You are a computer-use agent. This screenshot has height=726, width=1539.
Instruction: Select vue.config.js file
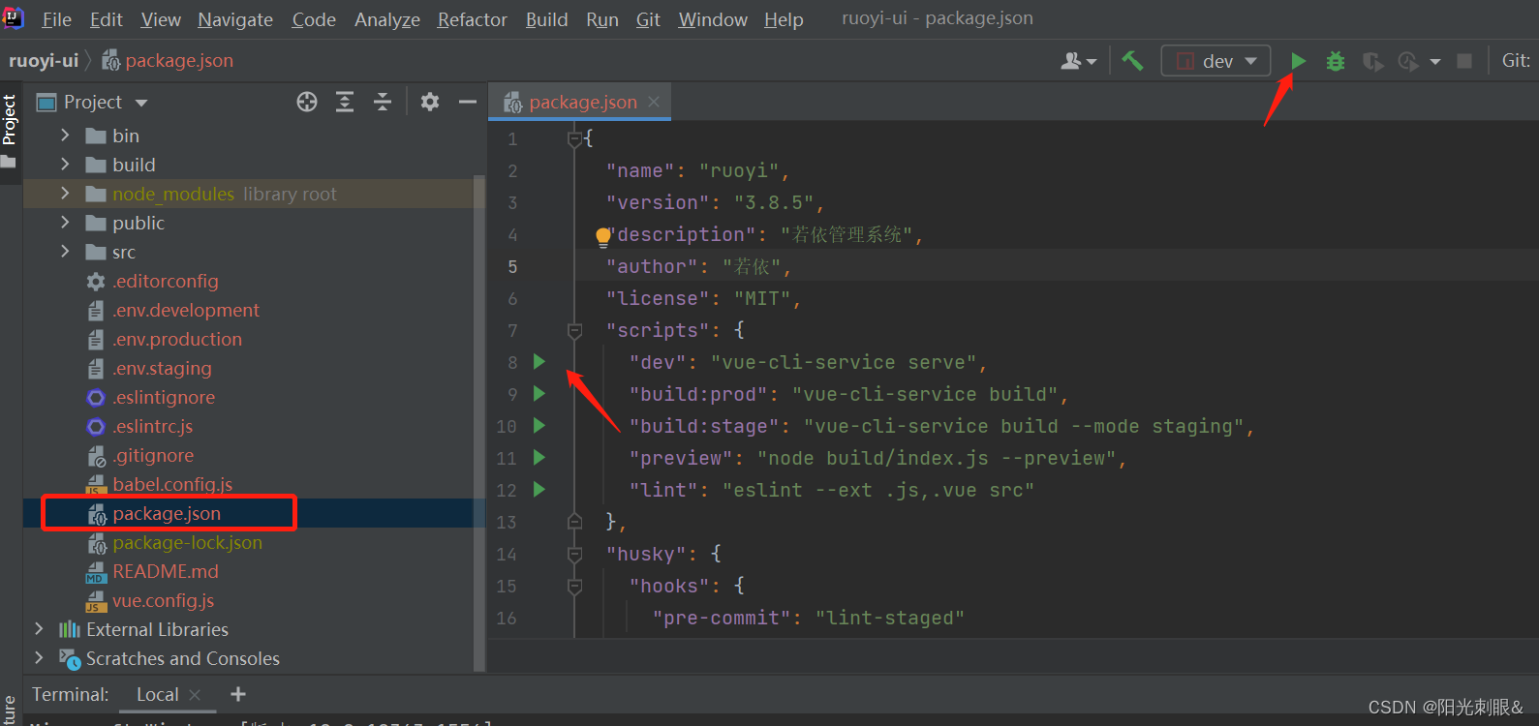click(163, 600)
